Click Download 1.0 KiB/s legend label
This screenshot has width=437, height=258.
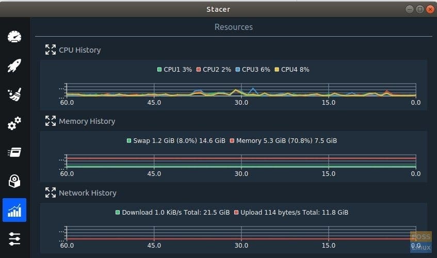176,212
